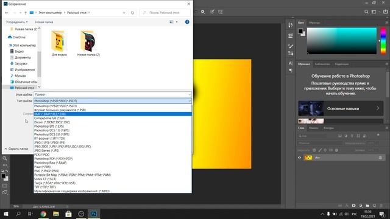Click the Photoshop search magnifier icon
The height and width of the screenshot is (219, 390).
click(366, 12)
